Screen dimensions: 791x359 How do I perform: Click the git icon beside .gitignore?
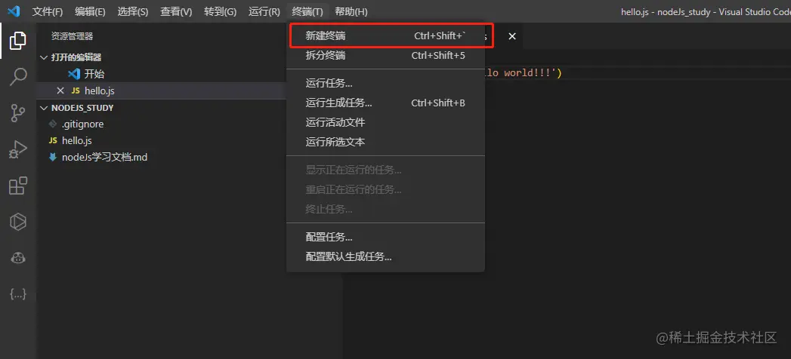click(52, 124)
